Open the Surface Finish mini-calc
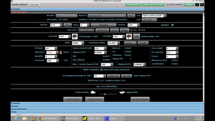Image resolution: width=215 pixels, height=121 pixels. (86, 30)
